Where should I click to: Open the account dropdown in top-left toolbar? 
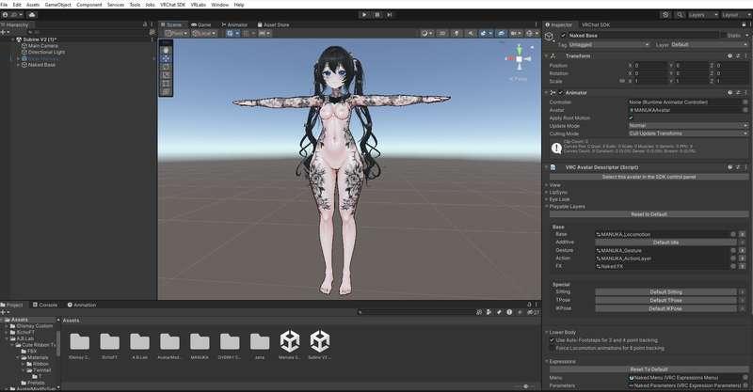pyautogui.click(x=12, y=15)
